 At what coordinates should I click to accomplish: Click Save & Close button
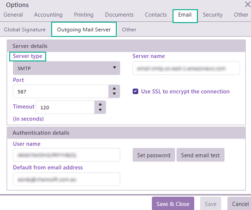(173, 204)
